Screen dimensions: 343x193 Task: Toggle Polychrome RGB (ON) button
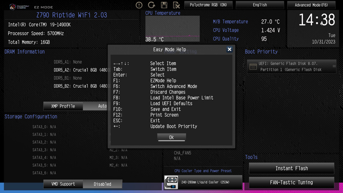pyautogui.click(x=208, y=5)
